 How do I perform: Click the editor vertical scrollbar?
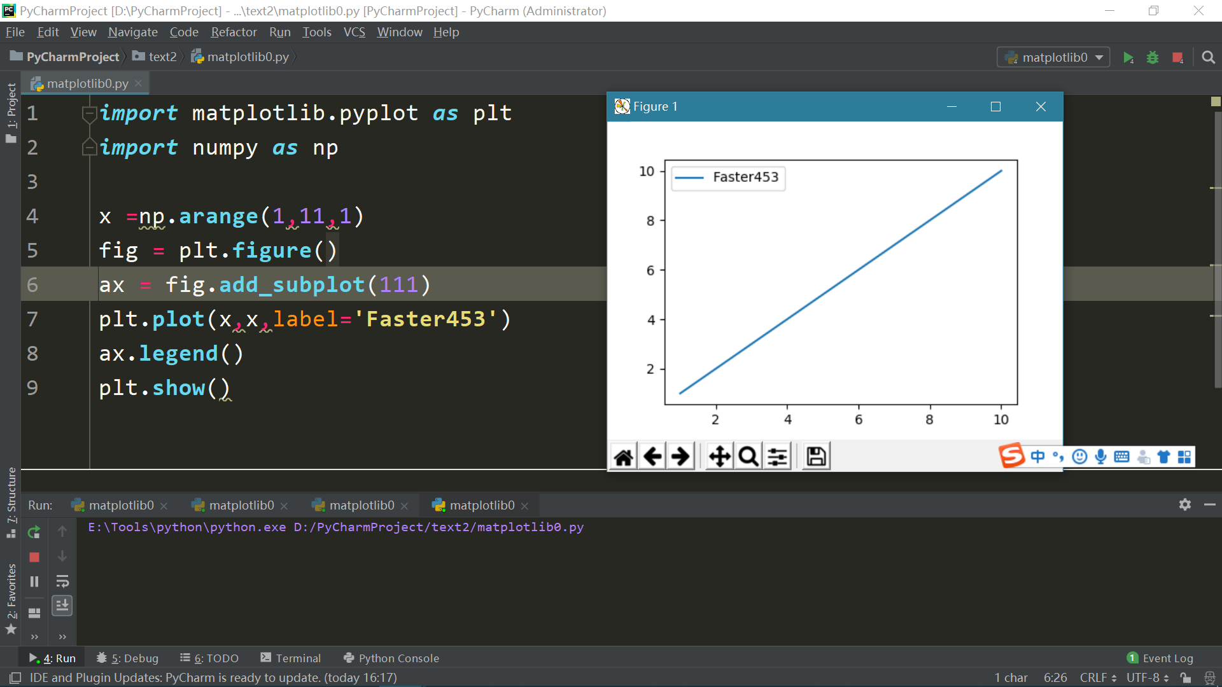click(x=1216, y=248)
